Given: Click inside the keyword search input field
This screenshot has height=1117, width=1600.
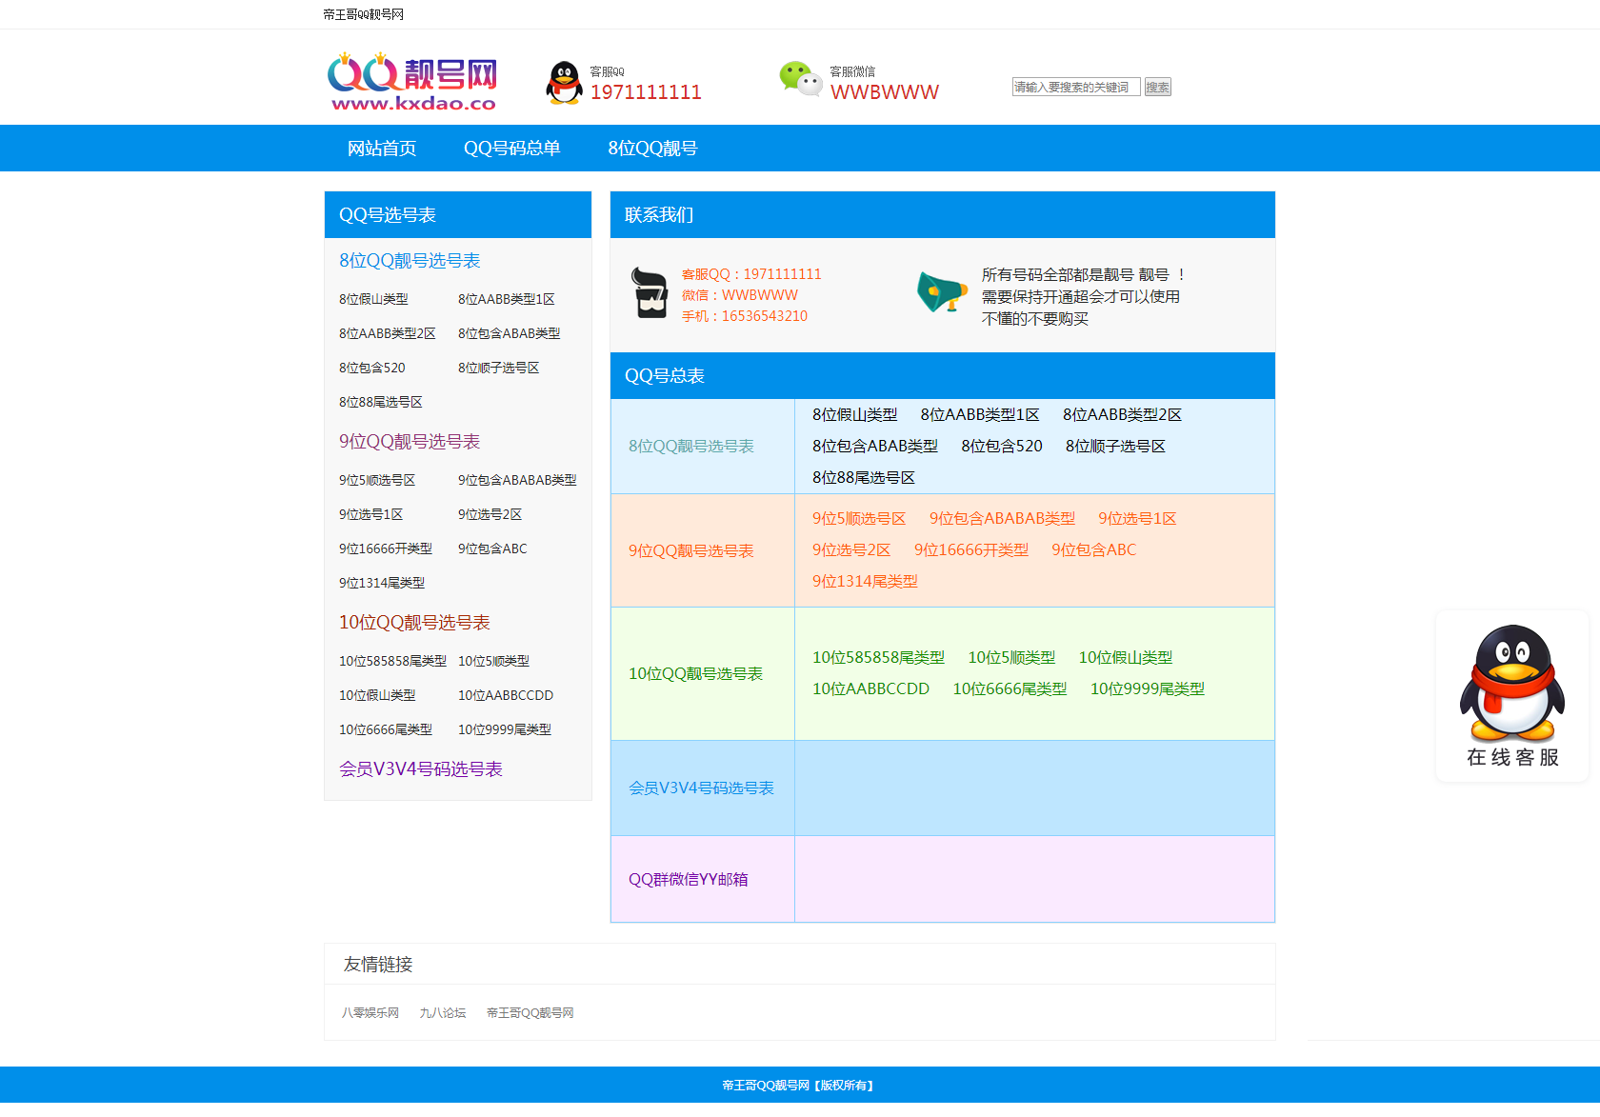Looking at the screenshot, I should [x=1076, y=87].
